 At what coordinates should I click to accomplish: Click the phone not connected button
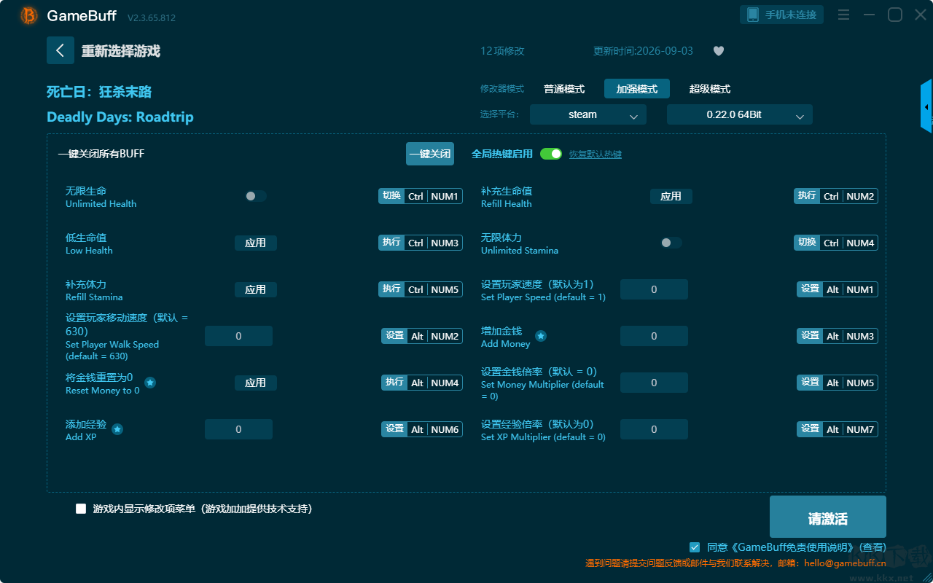782,15
